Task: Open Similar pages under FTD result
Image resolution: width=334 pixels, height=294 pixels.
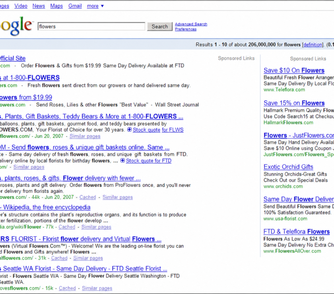Action: [29, 167]
